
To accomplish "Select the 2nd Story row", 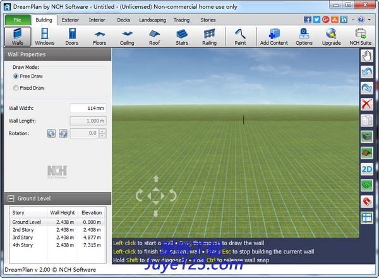I will (57, 230).
